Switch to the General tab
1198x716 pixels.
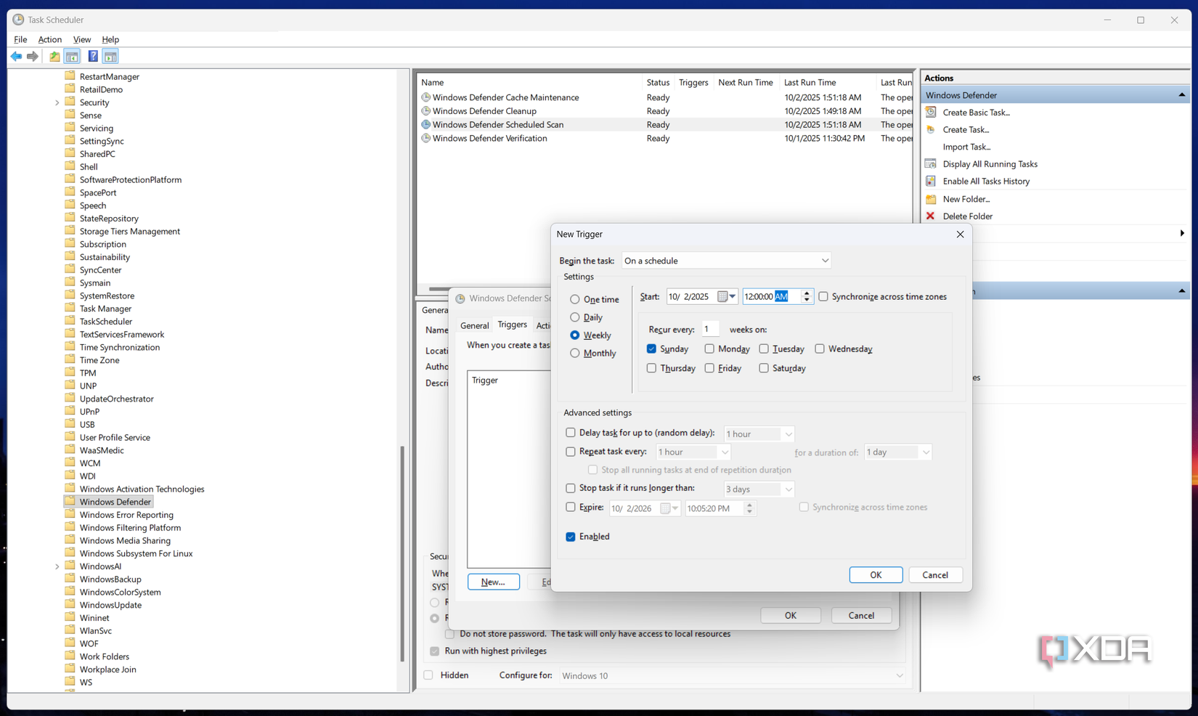coord(474,325)
